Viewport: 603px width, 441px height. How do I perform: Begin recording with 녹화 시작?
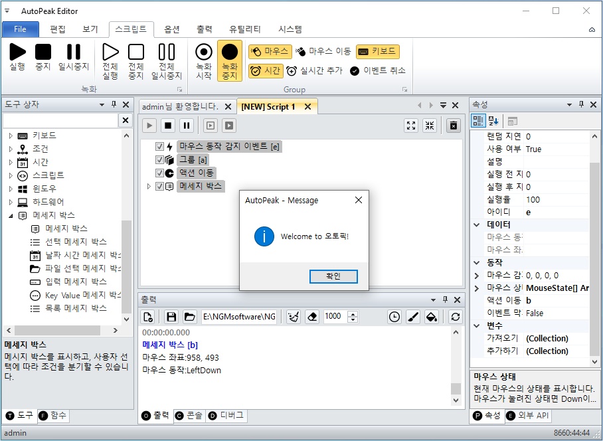coord(204,61)
